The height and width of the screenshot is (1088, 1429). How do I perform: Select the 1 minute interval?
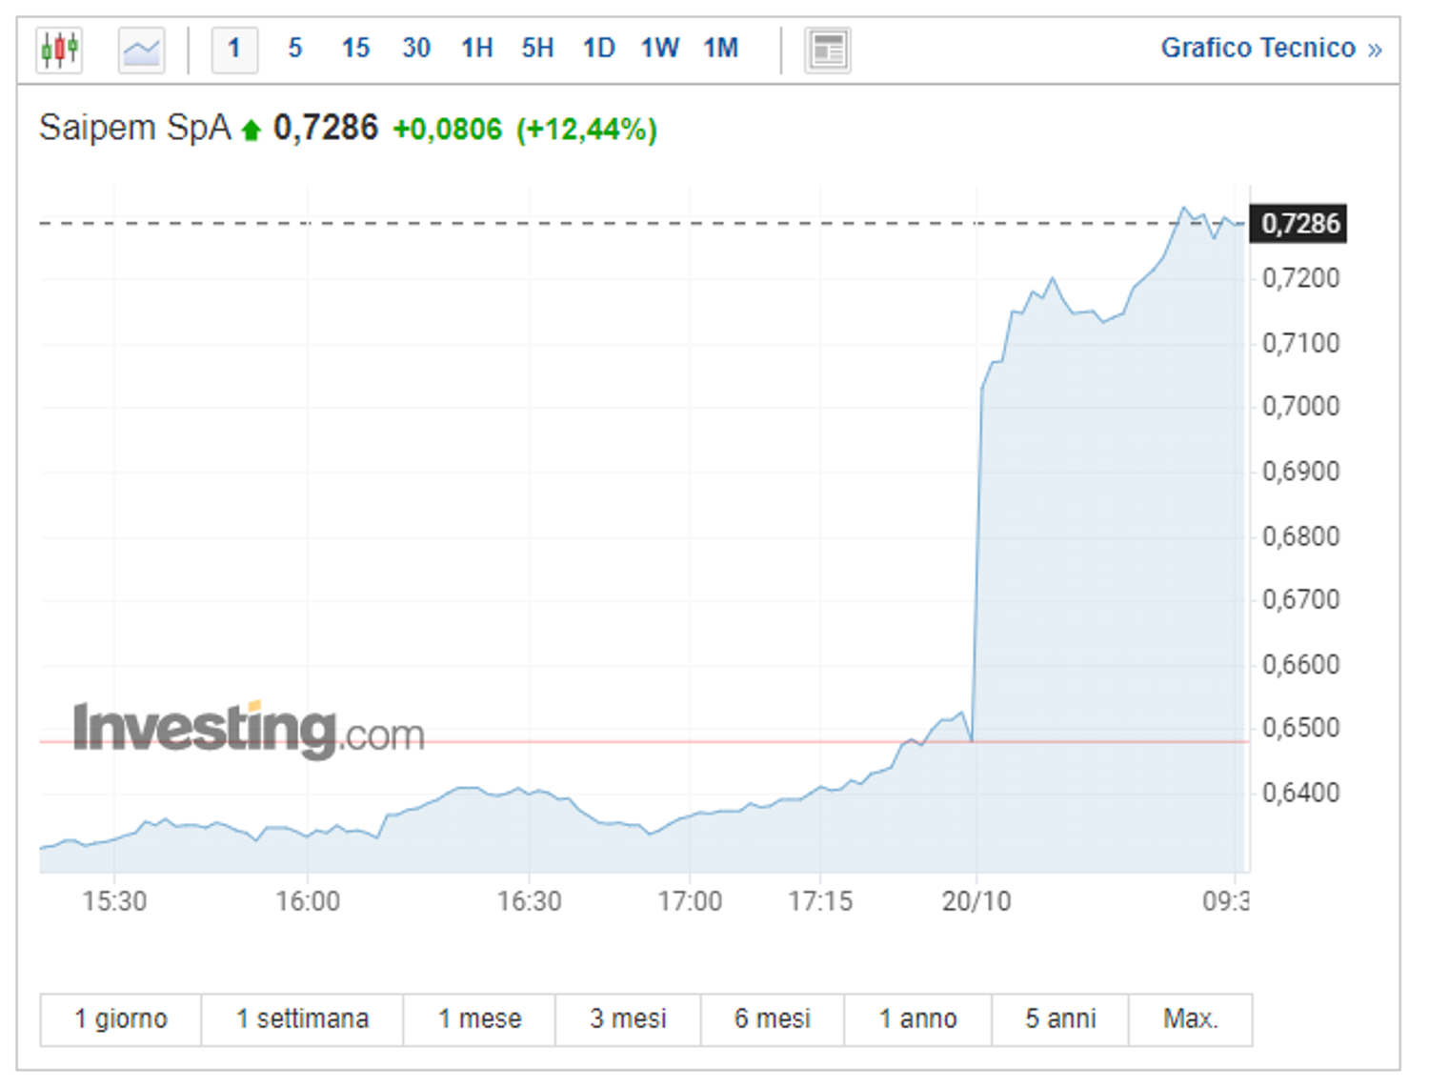(234, 50)
